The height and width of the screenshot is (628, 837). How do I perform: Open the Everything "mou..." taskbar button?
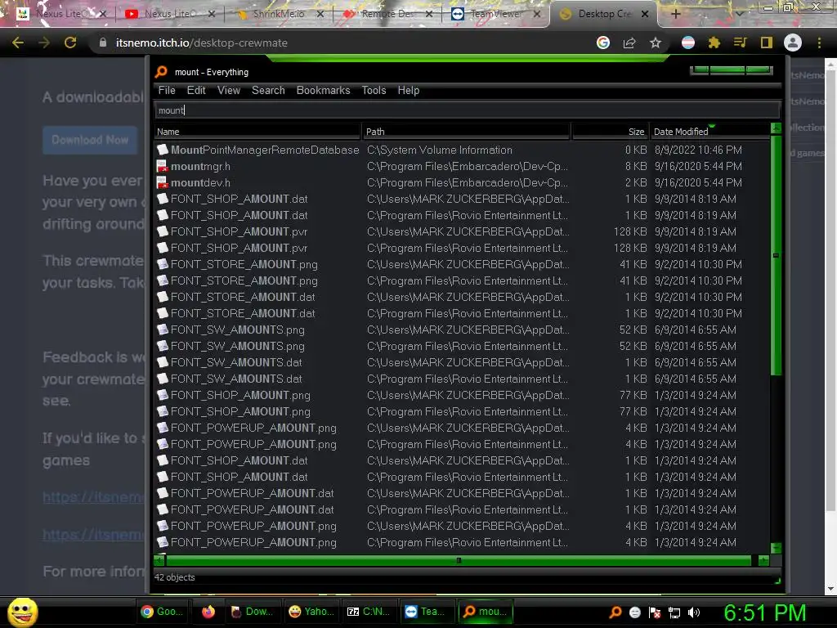[x=486, y=612]
